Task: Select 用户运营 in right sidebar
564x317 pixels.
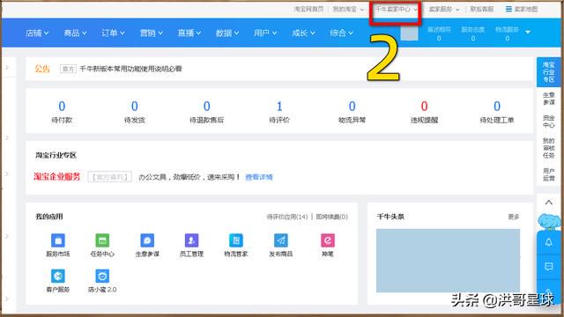Action: pyautogui.click(x=548, y=174)
